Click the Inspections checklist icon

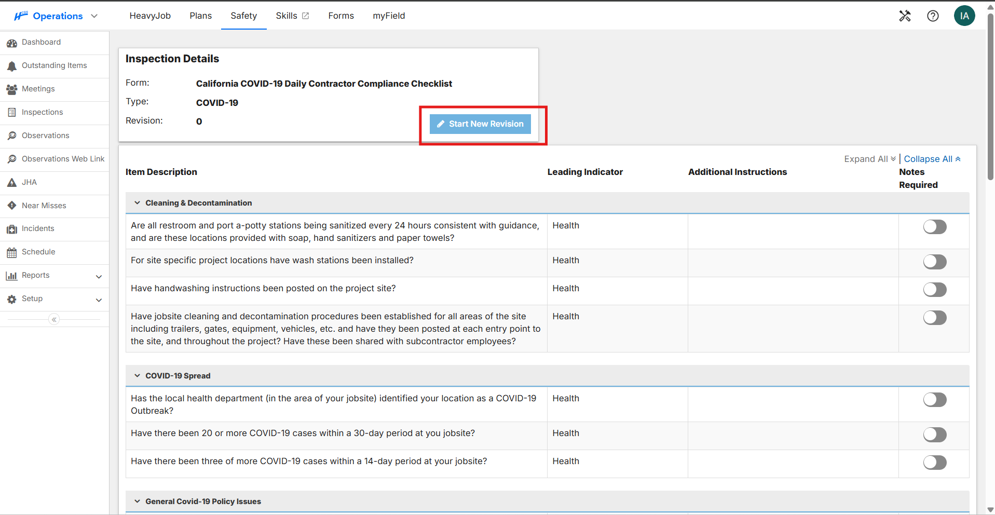(12, 112)
